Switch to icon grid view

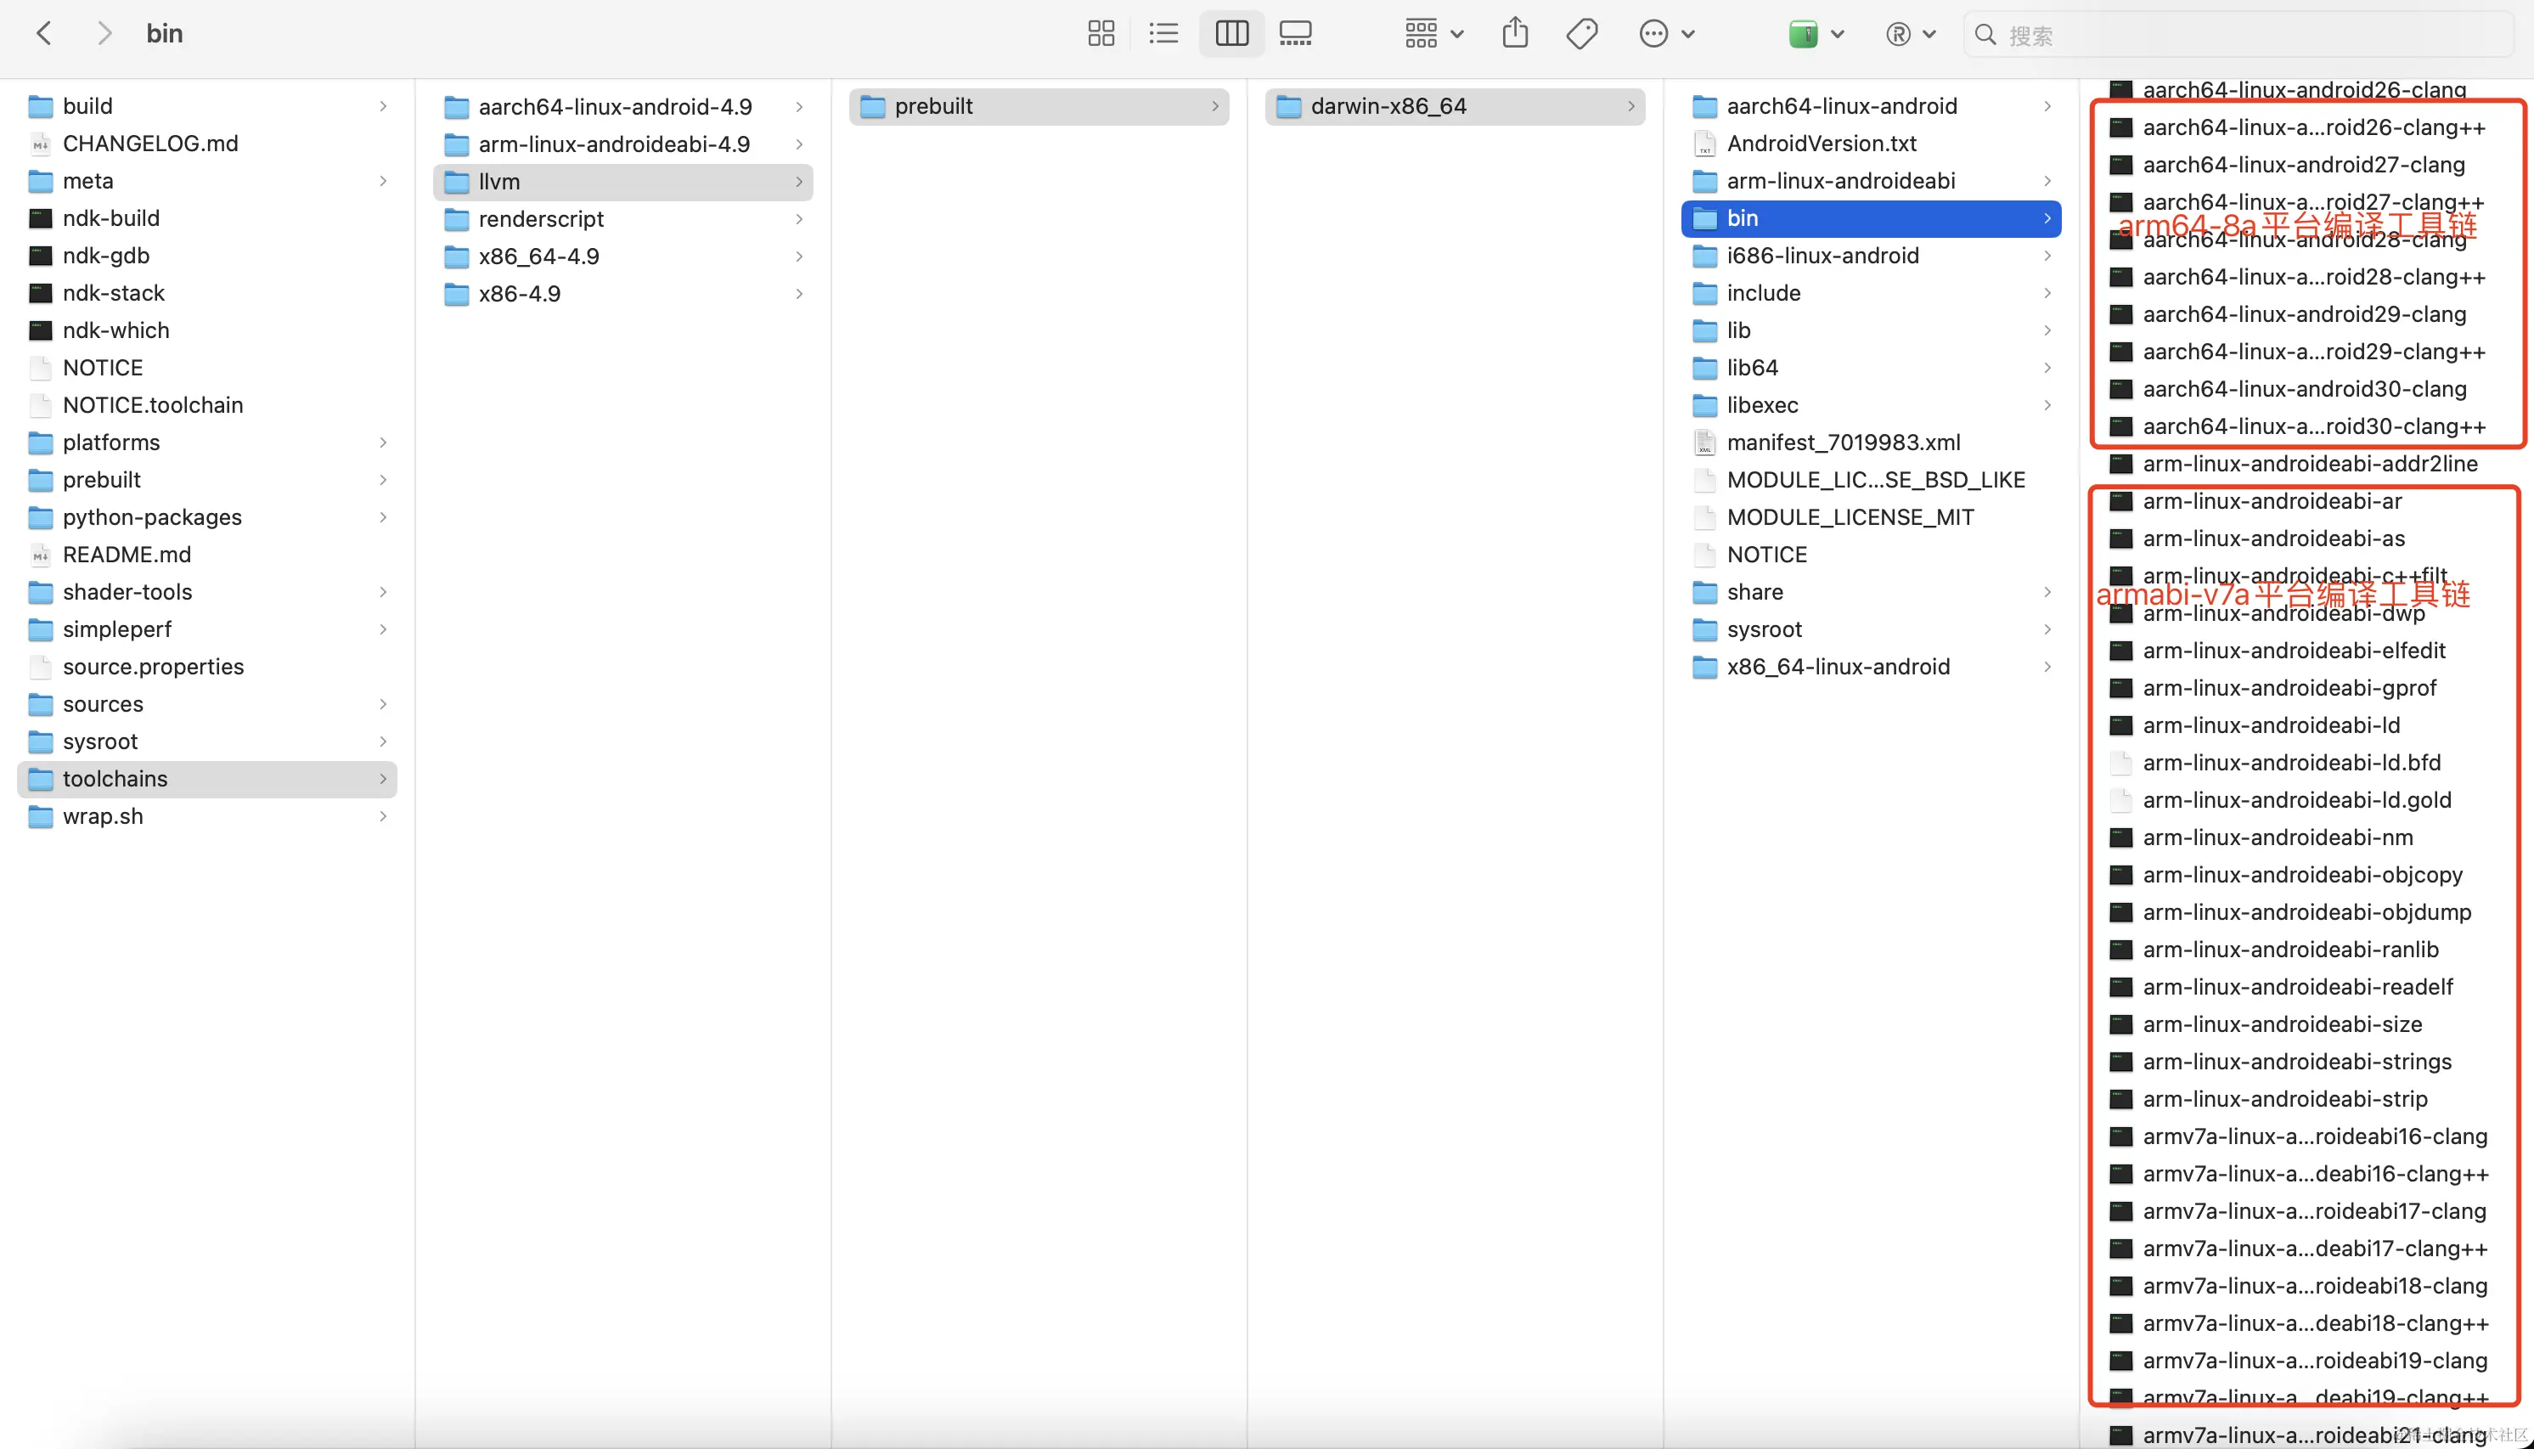[x=1101, y=34]
